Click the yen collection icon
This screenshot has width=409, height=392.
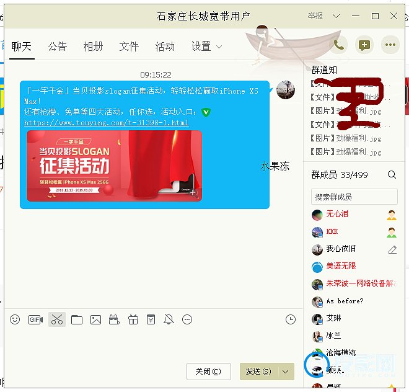(x=151, y=319)
